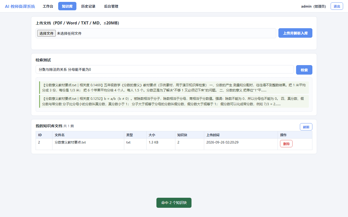Click file name 分数意义教材要点.txt in table

70,142
